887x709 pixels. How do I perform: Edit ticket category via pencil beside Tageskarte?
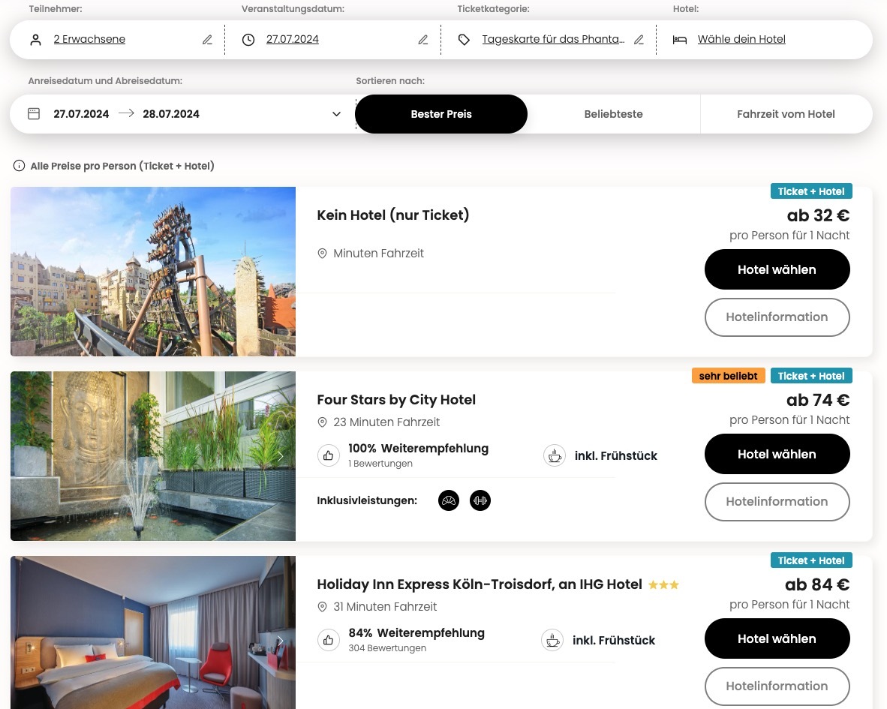[639, 40]
